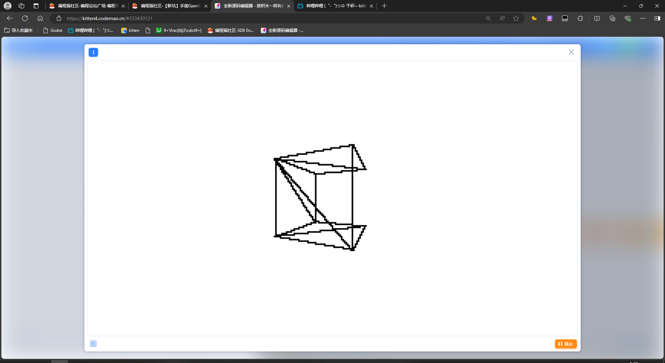Open the 全新源码编辑器 bookmark in favorites bar
The width and height of the screenshot is (665, 363).
tap(282, 30)
